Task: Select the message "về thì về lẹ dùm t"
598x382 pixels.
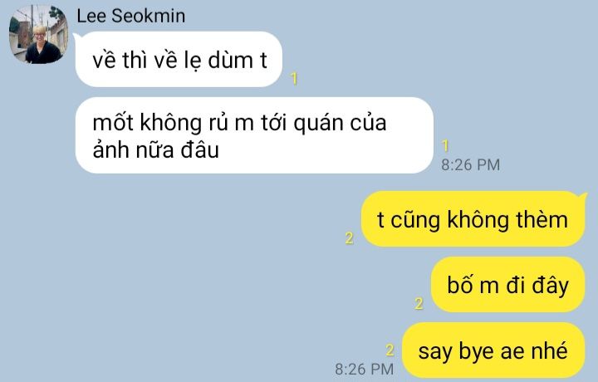Action: pos(179,60)
